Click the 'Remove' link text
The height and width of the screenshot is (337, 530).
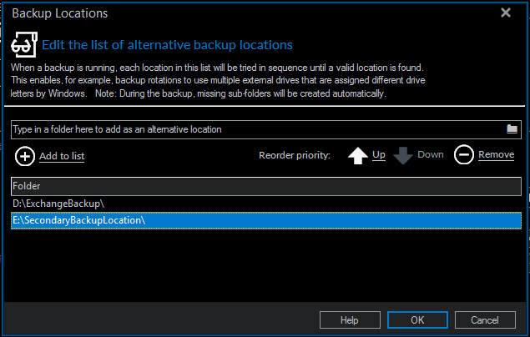click(496, 155)
